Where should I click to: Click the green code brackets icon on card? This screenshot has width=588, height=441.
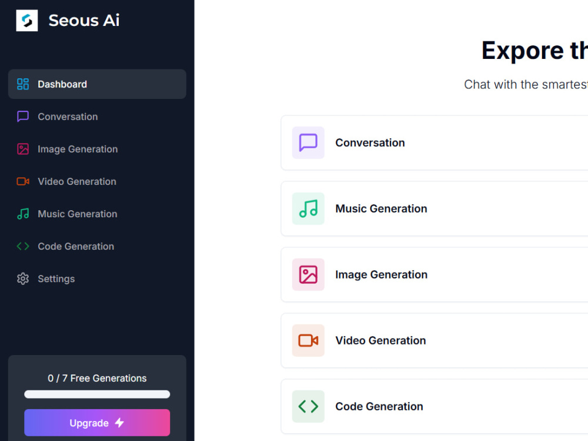(x=308, y=406)
